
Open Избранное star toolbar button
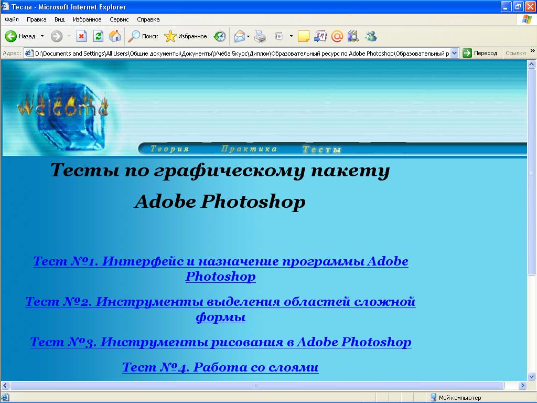(x=185, y=36)
